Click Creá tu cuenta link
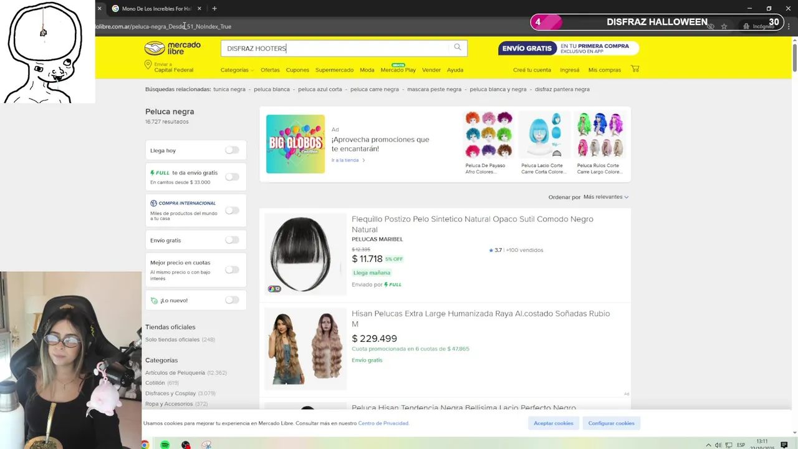This screenshot has width=798, height=449. click(x=532, y=70)
